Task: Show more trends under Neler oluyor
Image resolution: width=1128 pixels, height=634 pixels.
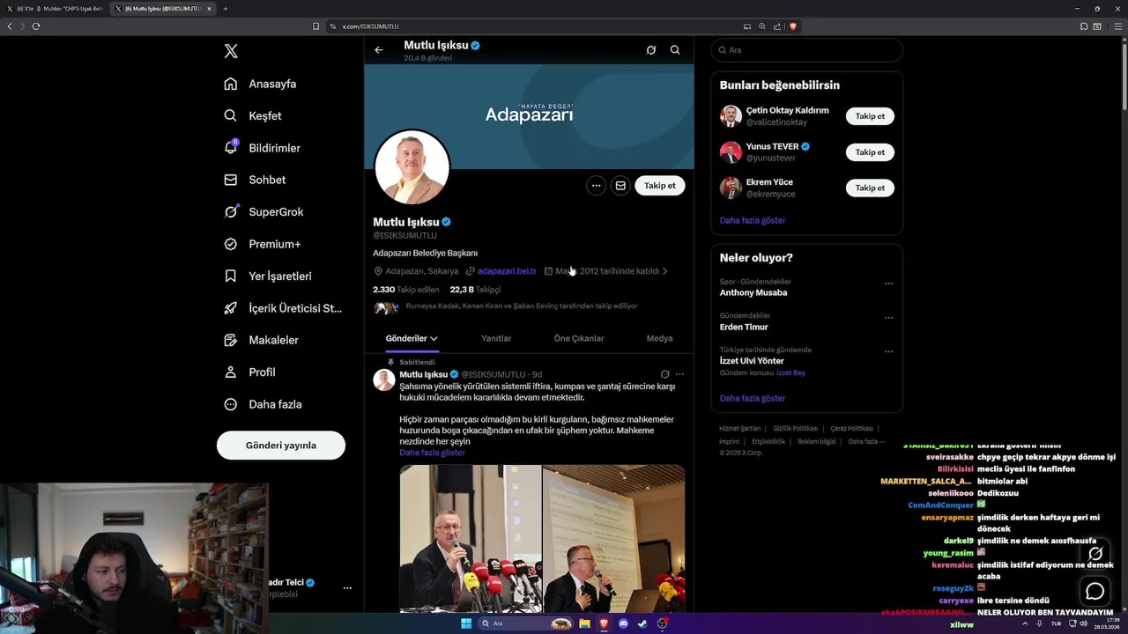Action: 753,399
